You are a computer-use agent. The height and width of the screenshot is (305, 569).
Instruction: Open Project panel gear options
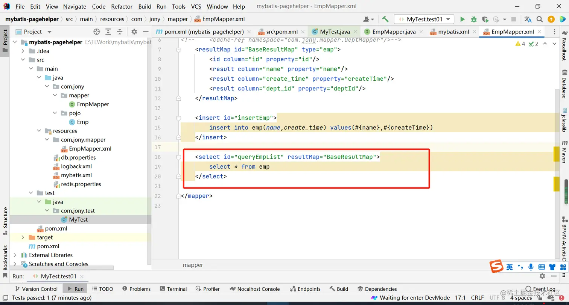coord(134,32)
